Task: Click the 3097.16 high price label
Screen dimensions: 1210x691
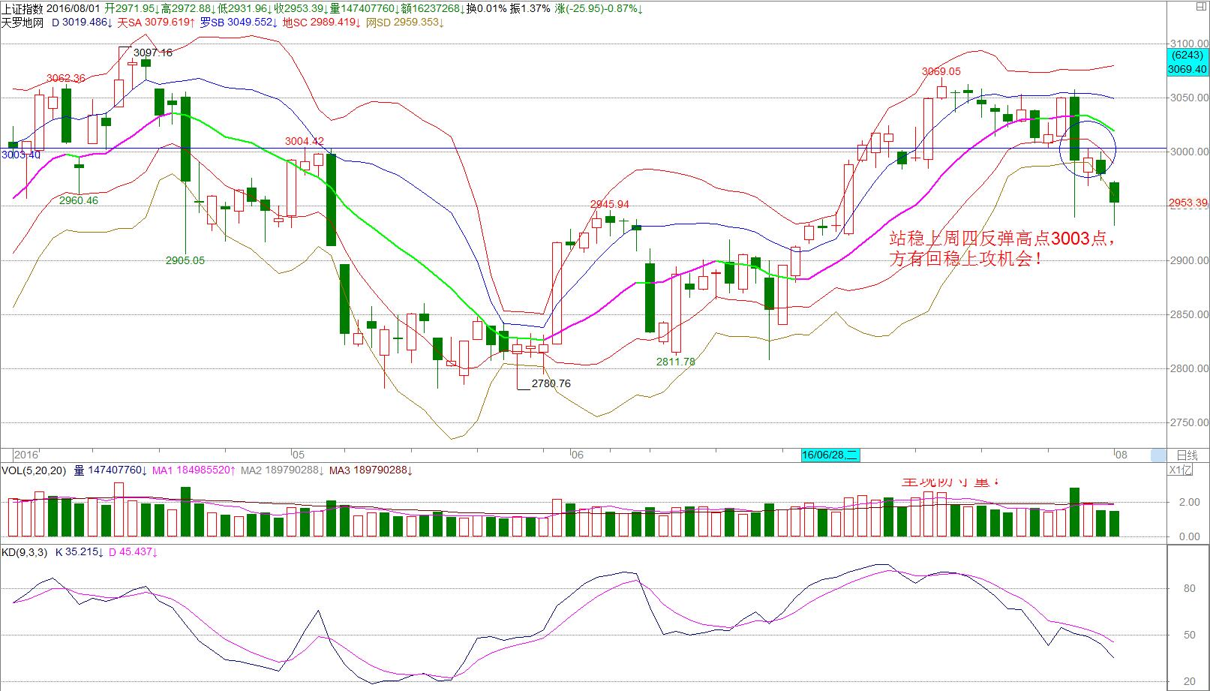Action: 153,53
